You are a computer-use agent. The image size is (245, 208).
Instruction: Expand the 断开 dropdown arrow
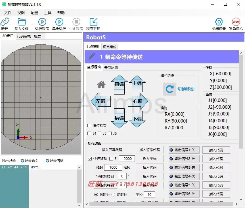pos(12,24)
